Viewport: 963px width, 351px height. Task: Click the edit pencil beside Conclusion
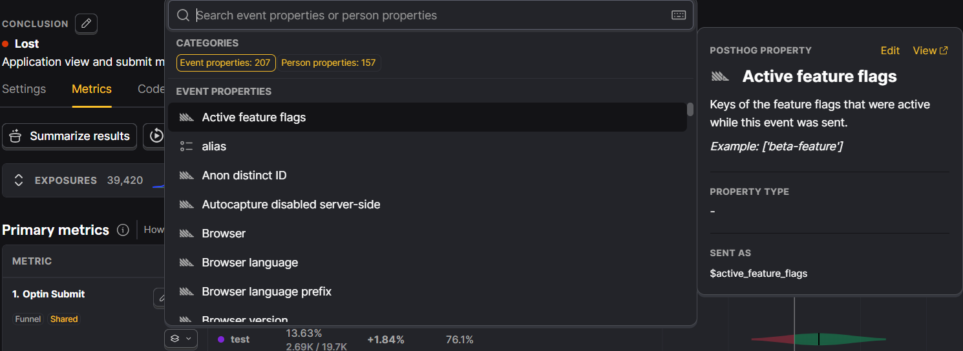click(87, 24)
